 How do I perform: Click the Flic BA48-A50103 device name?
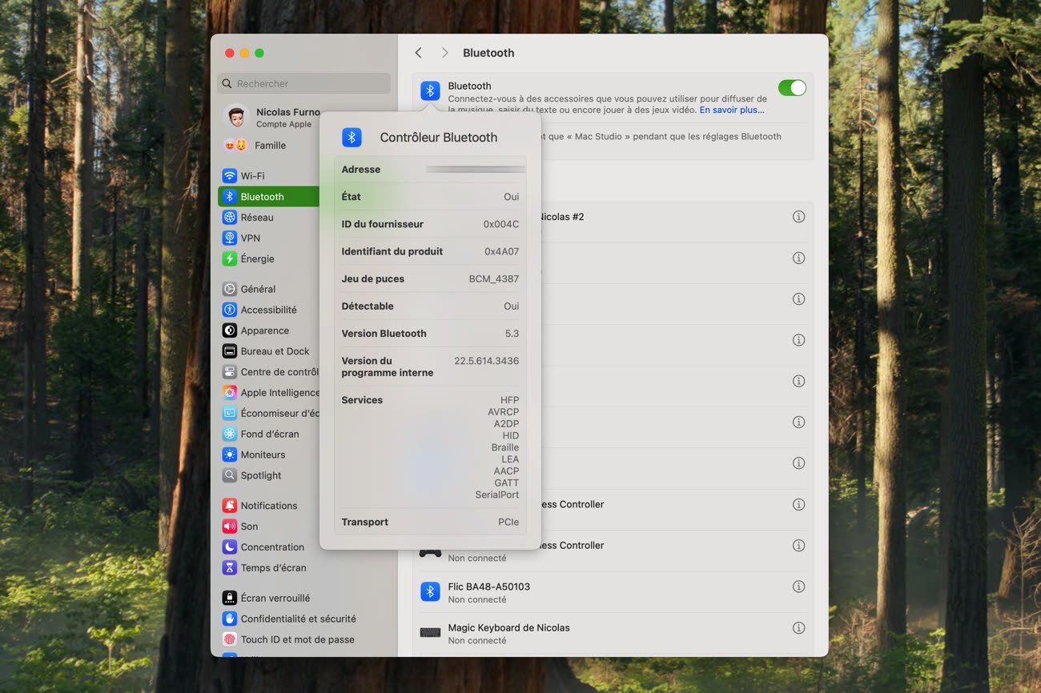point(488,587)
